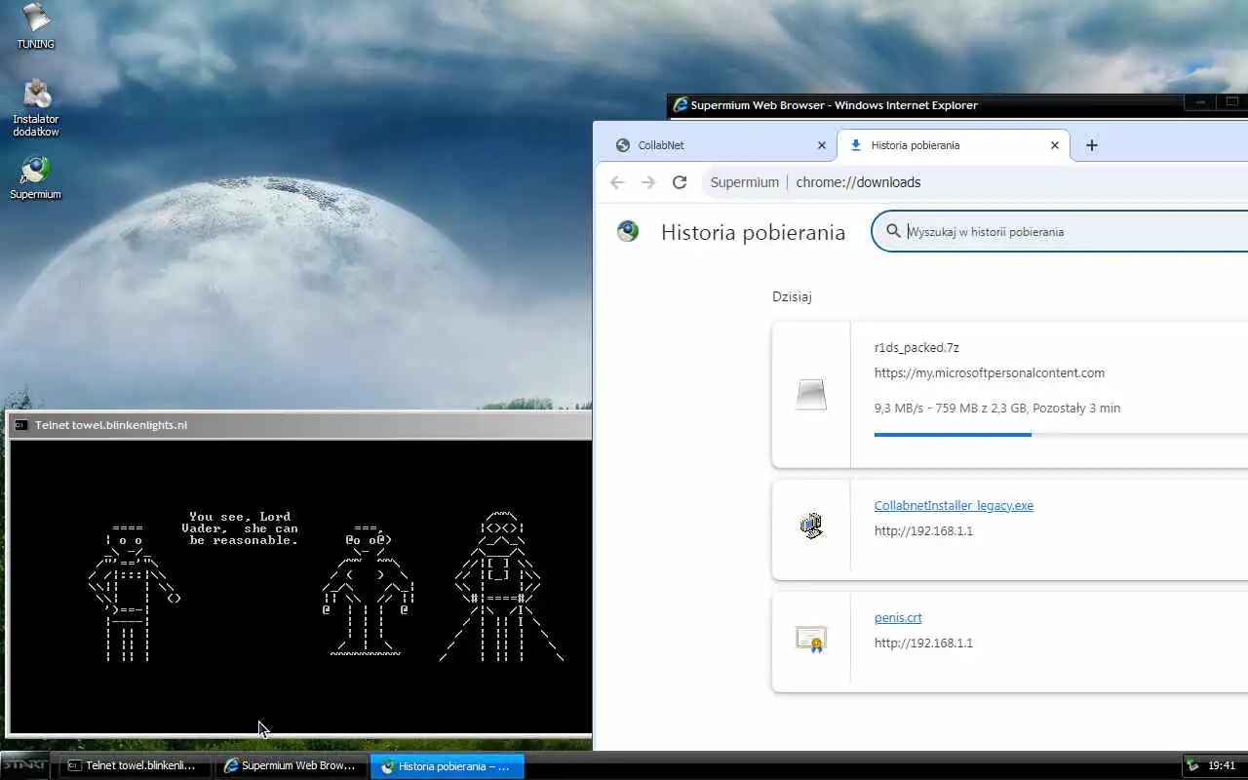Image resolution: width=1248 pixels, height=780 pixels.
Task: Click the Historia pobierania page heading
Action: click(753, 232)
